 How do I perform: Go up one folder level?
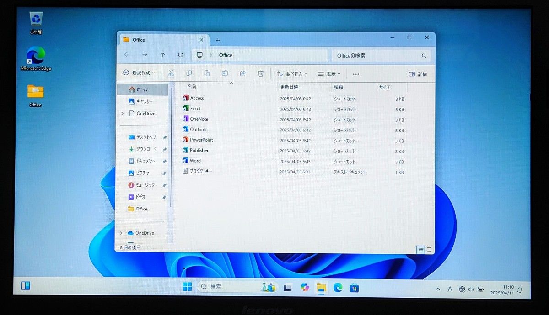click(162, 55)
